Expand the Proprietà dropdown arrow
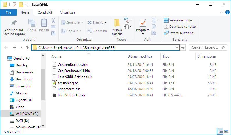The image size is (231, 135). [143, 34]
